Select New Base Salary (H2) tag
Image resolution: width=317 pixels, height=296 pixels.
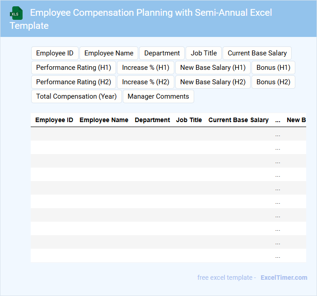(x=213, y=82)
